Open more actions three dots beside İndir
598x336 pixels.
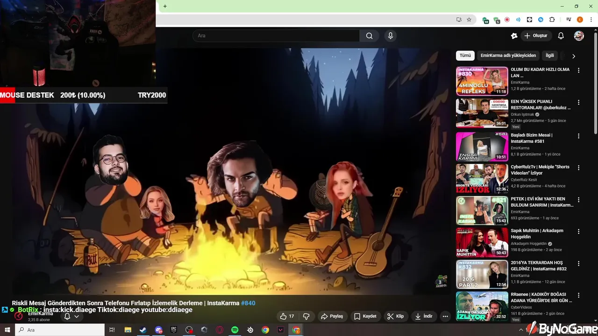[445, 316]
